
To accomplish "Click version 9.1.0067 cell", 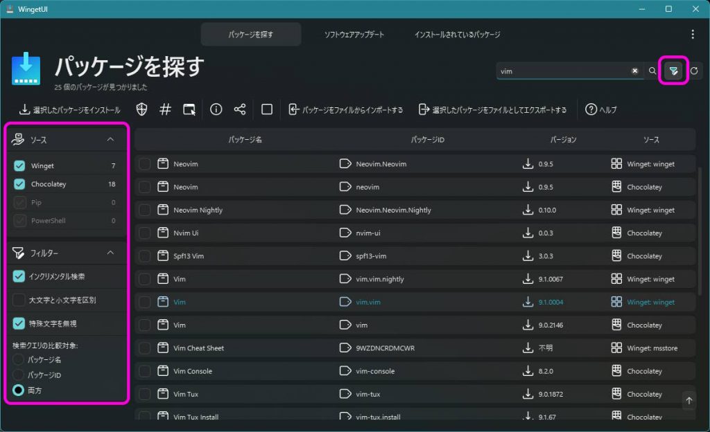I will click(x=551, y=279).
